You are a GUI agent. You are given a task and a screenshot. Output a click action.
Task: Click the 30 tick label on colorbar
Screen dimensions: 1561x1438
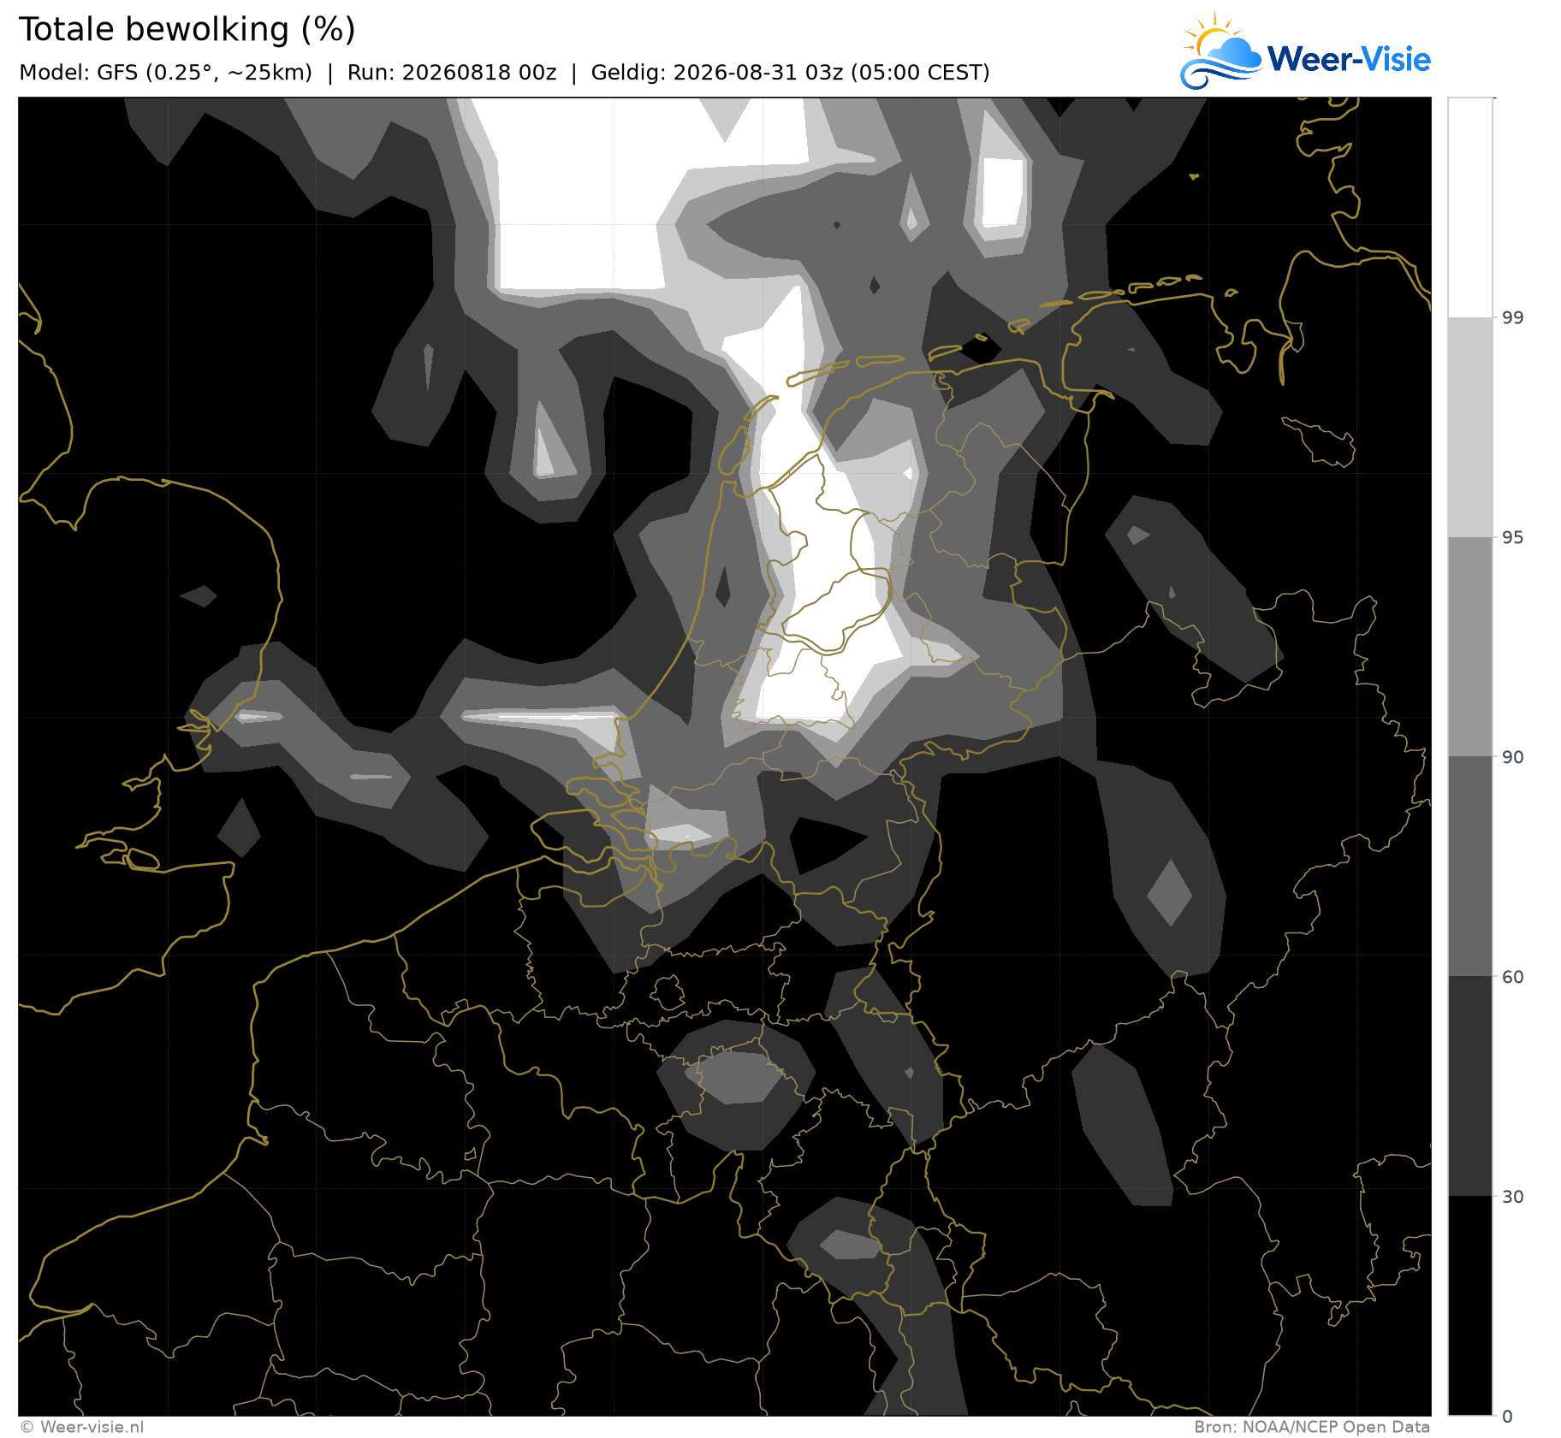click(1513, 1197)
